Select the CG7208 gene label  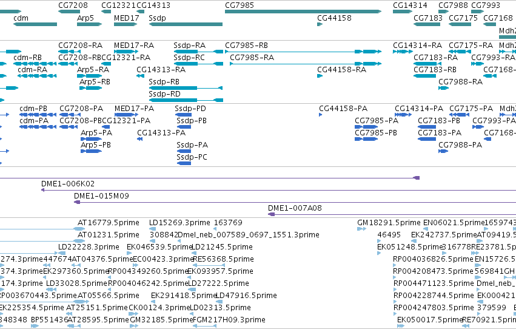(73, 5)
